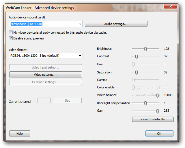Viewport: 185px width, 148px height.
Task: Click the Color enable label
Action: 106,87
